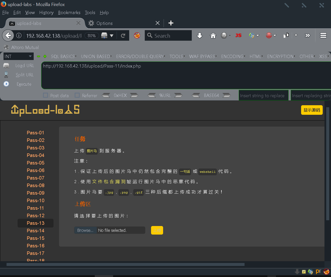Open the Bookmarks menu
The height and width of the screenshot is (277, 331).
tap(69, 13)
